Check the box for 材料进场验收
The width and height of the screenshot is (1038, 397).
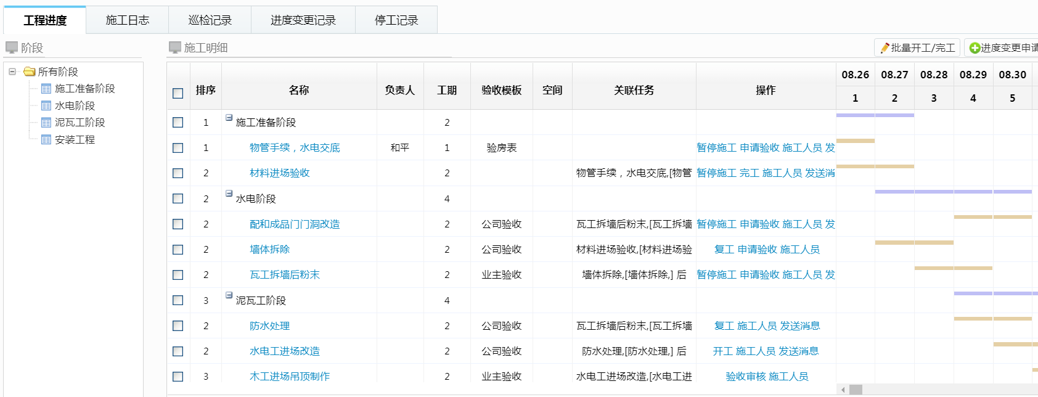[178, 173]
